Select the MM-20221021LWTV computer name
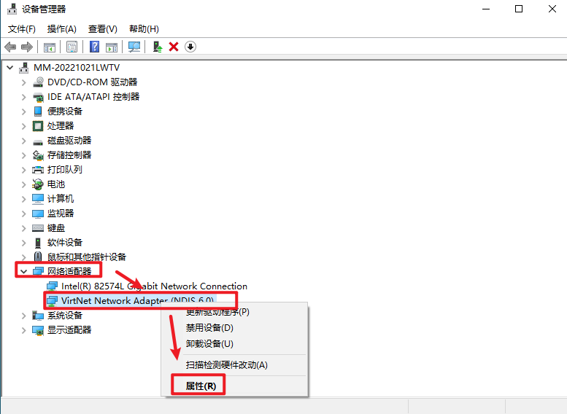Viewport: 567px width, 414px height. tap(77, 68)
